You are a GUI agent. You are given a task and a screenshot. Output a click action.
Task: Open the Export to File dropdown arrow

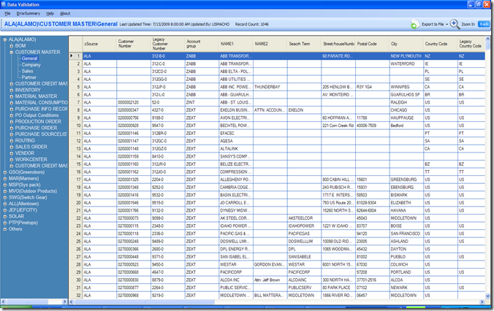(446, 25)
